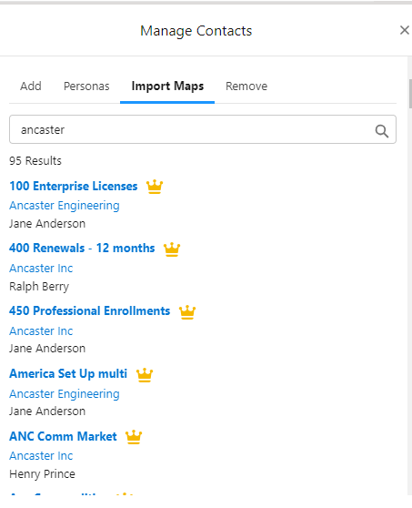Click crown icon beside 100 Enterprise Licenses
This screenshot has height=508, width=412.
coord(155,187)
